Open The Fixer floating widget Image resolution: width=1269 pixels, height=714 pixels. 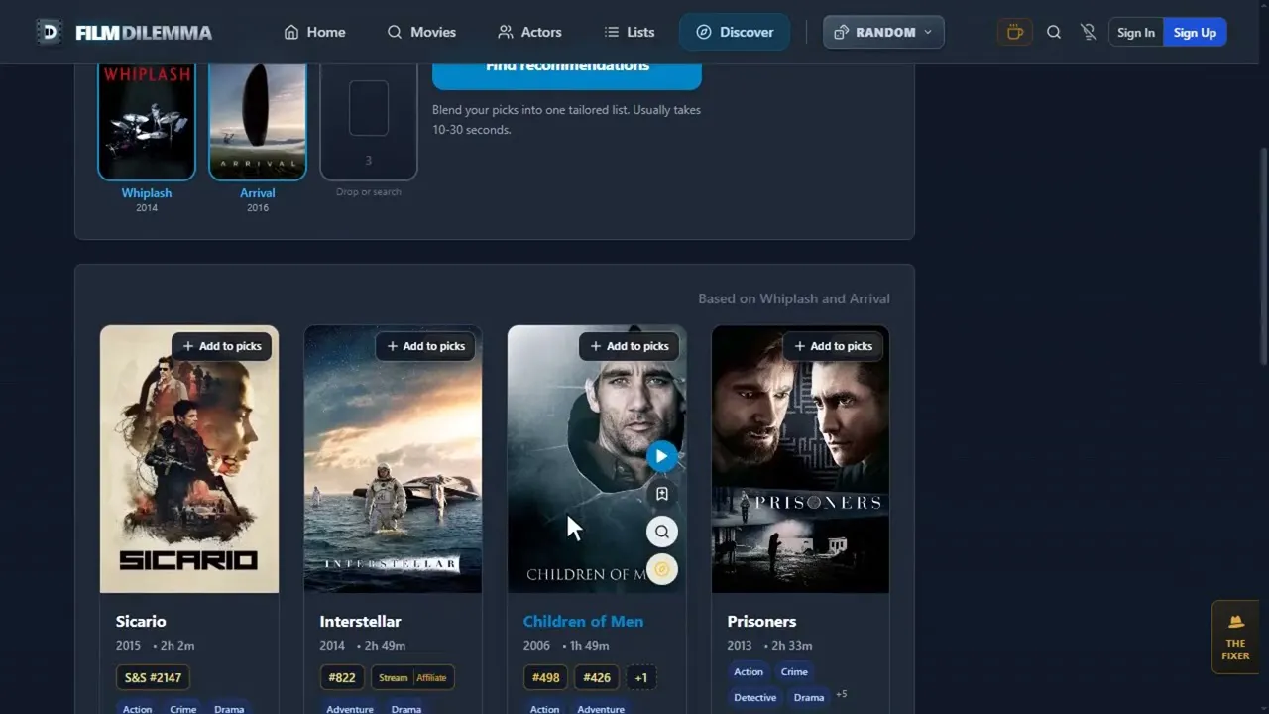tap(1235, 637)
